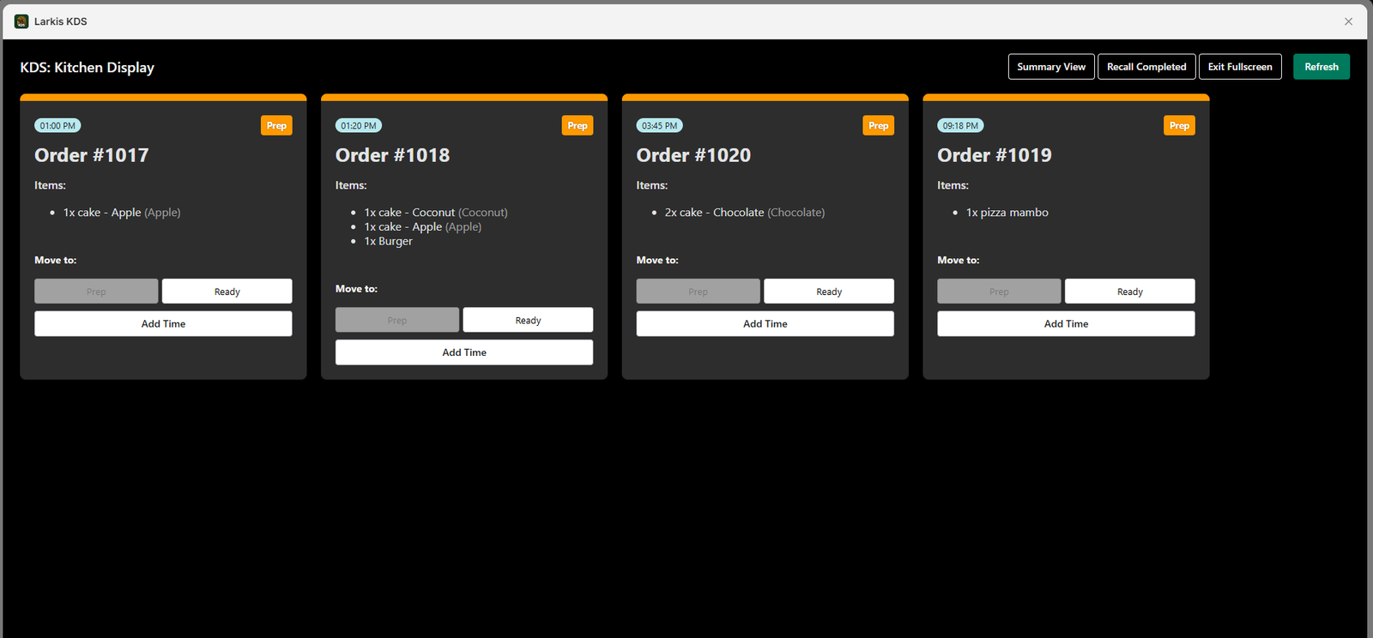Click Prep move button on Order #1018
Image resolution: width=1373 pixels, height=638 pixels.
coord(397,320)
